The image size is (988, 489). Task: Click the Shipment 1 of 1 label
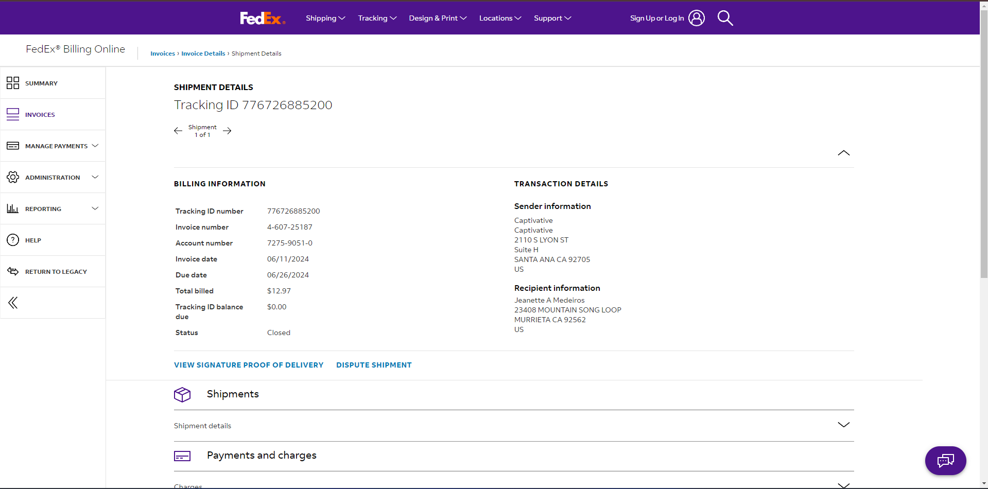click(x=202, y=131)
